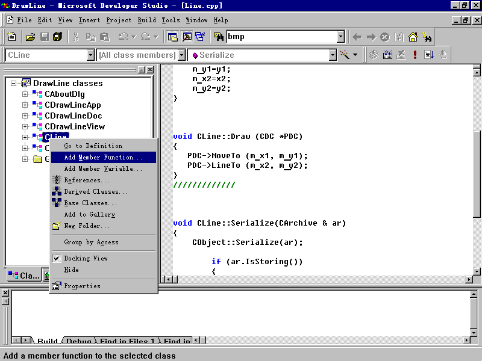The width and height of the screenshot is (482, 361).
Task: Create a new text file from toolbar
Action: pyautogui.click(x=11, y=37)
